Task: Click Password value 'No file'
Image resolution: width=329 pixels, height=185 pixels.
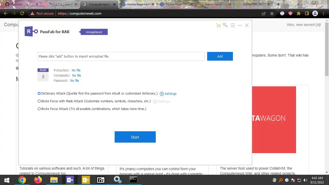Action: pyautogui.click(x=75, y=81)
